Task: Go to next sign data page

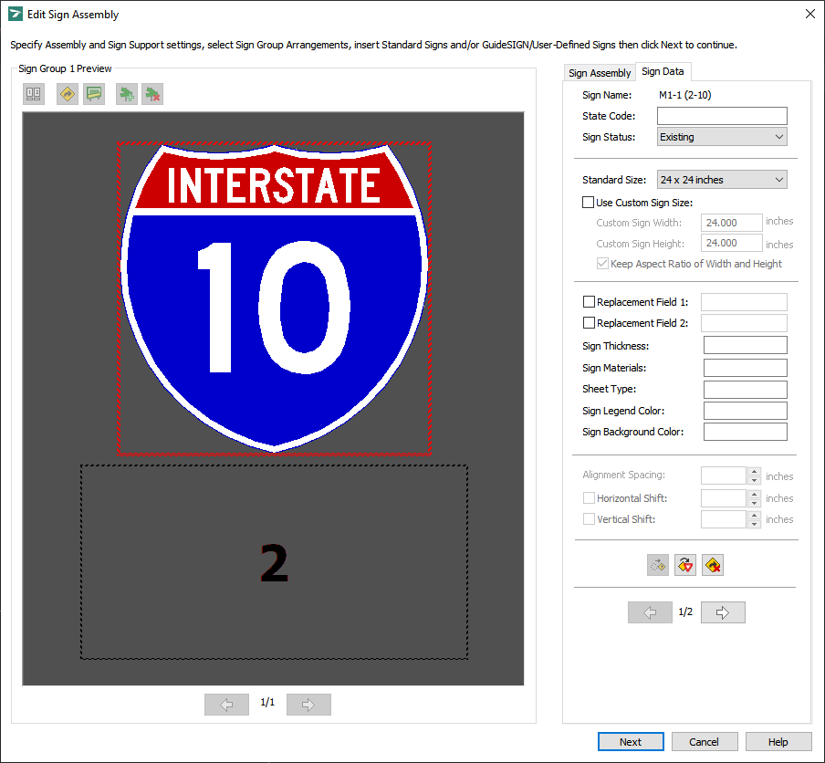Action: [723, 612]
